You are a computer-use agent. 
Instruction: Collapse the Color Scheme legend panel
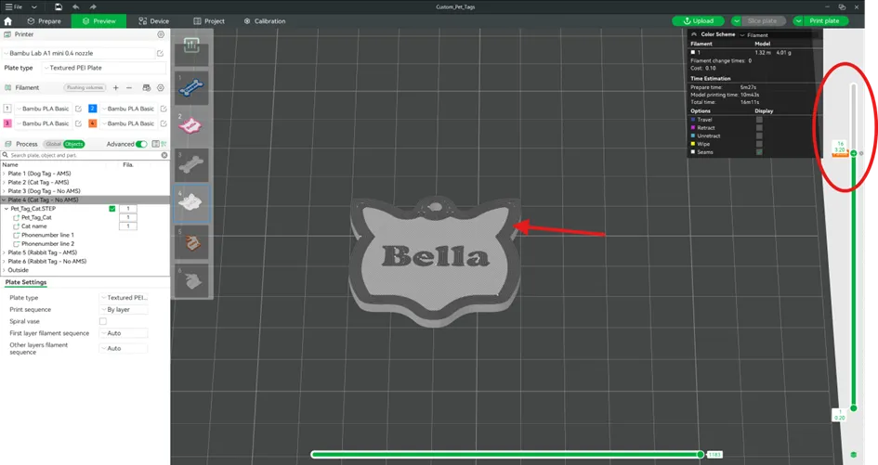point(694,34)
